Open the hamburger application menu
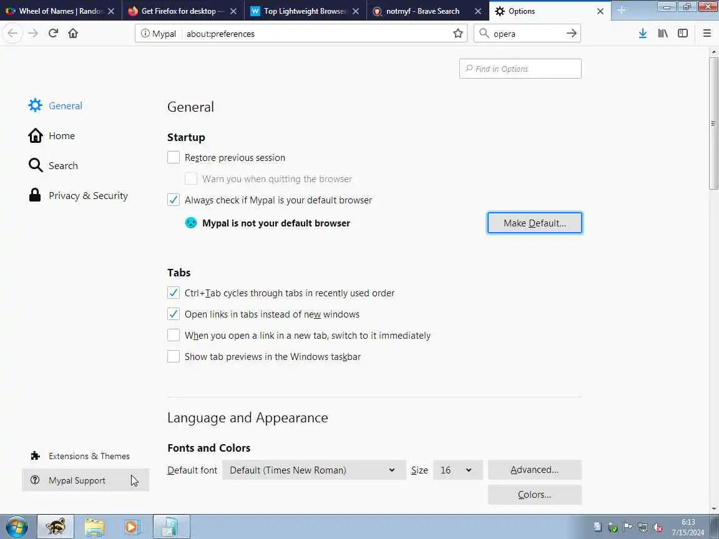The width and height of the screenshot is (719, 539). 707,34
